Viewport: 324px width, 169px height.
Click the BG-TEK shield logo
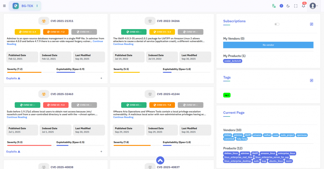tap(16, 6)
